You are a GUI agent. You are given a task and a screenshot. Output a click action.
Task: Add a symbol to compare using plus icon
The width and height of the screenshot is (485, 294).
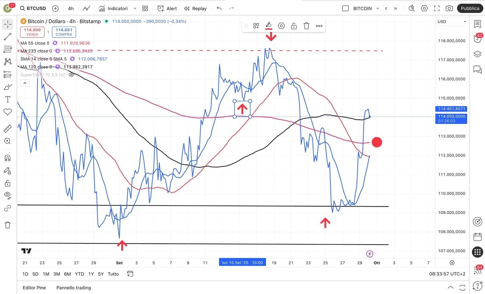tap(55, 8)
